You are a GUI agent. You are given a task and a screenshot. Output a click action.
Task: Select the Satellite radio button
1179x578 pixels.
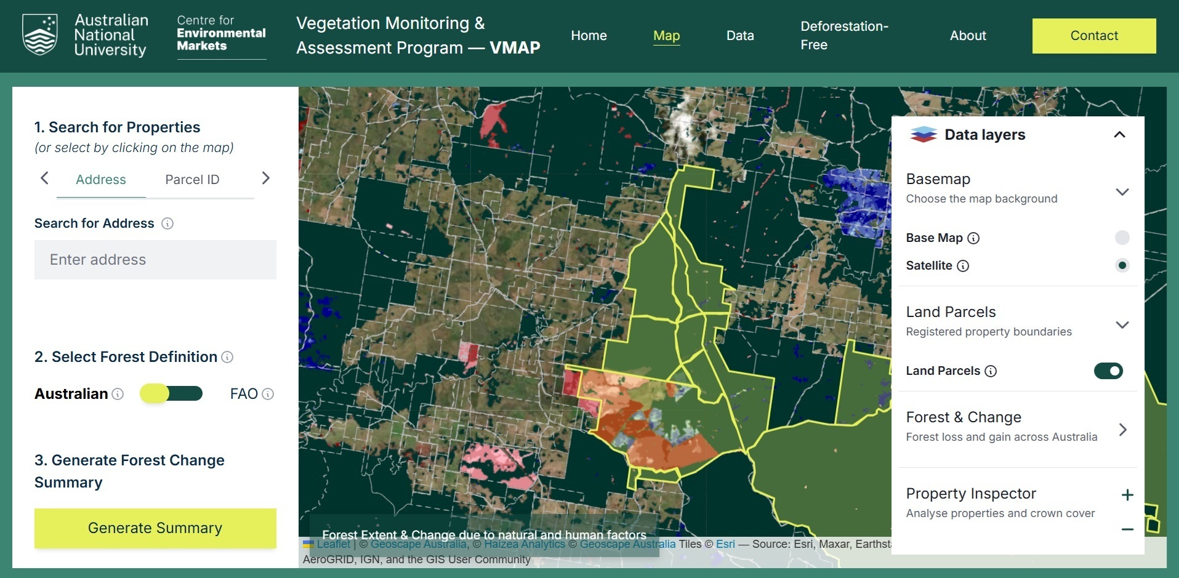tap(1122, 265)
